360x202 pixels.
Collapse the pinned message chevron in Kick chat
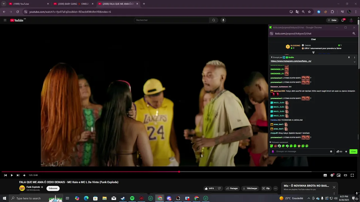(354, 62)
